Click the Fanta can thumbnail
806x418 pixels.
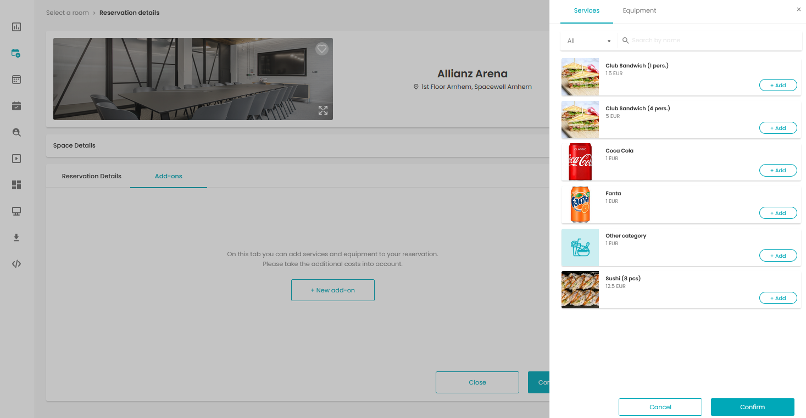point(580,205)
